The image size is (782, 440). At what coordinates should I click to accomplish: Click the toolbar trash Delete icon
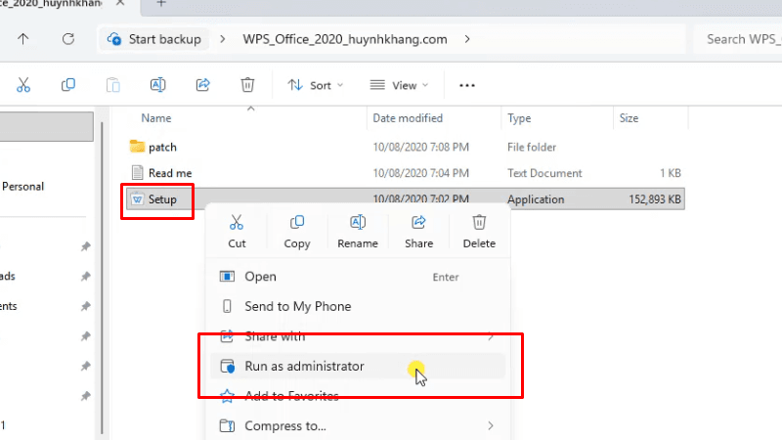(x=247, y=85)
